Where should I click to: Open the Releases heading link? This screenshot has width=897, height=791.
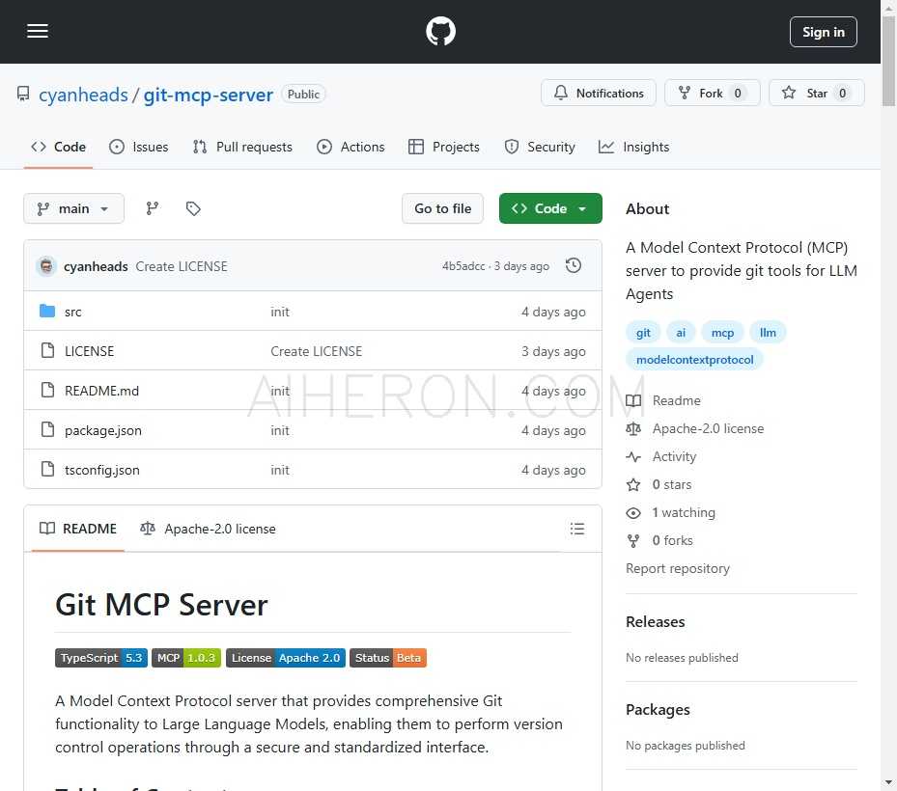coord(655,622)
